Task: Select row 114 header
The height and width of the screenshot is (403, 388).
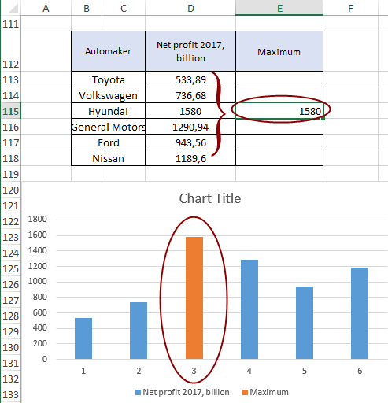Action: pos(10,95)
